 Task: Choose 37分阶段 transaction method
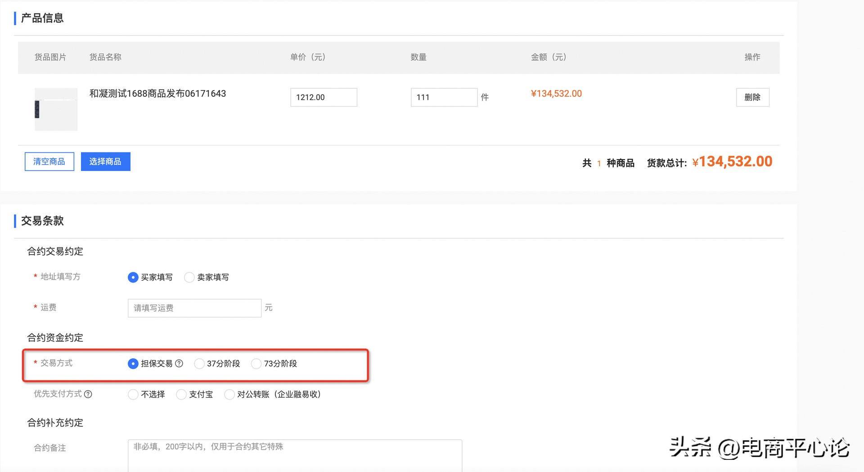(x=199, y=364)
